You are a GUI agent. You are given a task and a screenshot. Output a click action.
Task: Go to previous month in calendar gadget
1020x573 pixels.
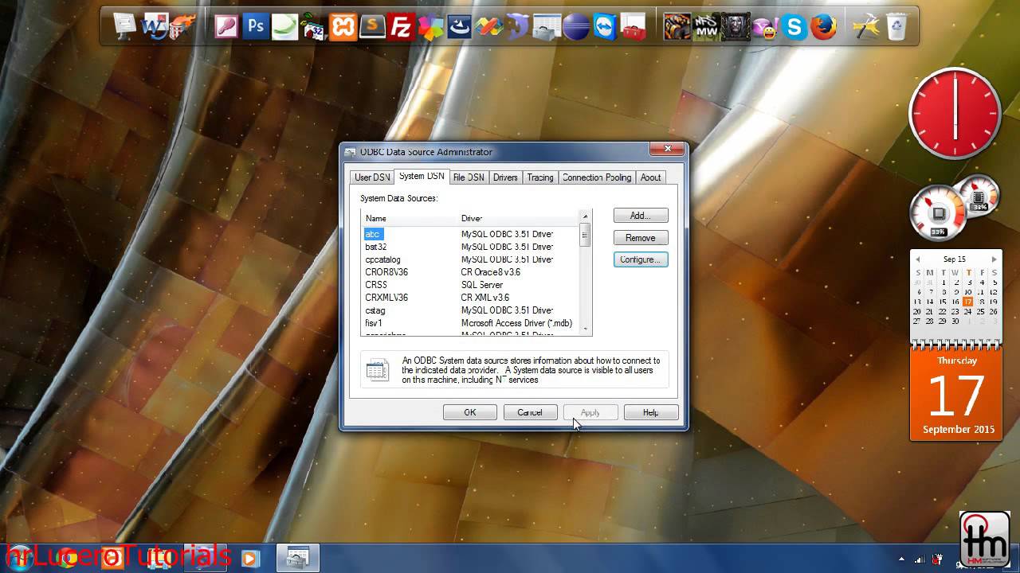coord(918,259)
